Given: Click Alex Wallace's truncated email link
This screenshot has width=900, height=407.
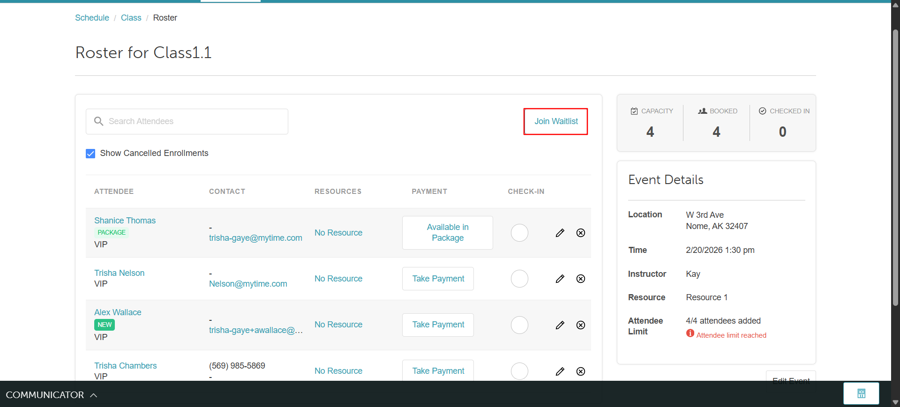Looking at the screenshot, I should 256,330.
